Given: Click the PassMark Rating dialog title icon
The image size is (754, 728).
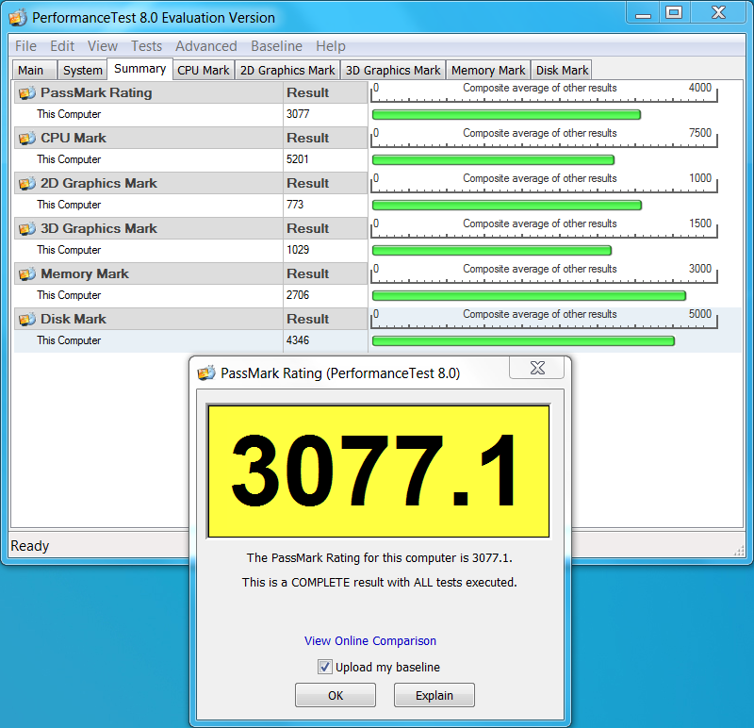Looking at the screenshot, I should pos(206,372).
